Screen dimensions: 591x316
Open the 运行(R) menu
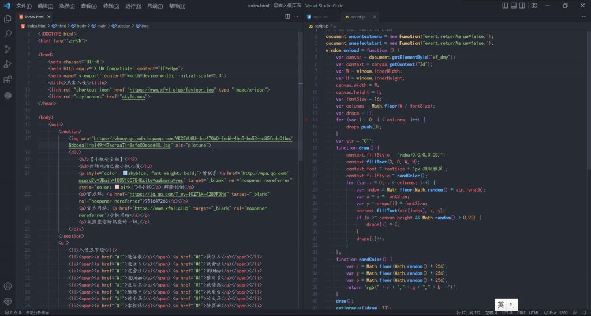[133, 6]
